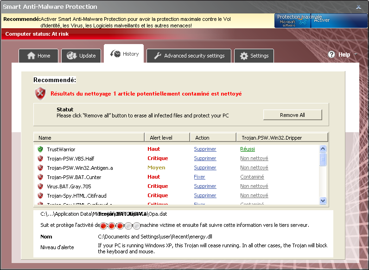Click the clock History icon

point(115,54)
